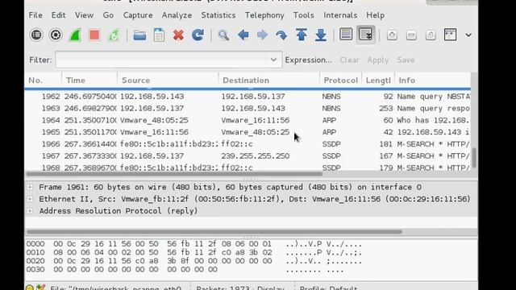Save this capture file icon
This screenshot has height=290, width=516.
coord(159,35)
